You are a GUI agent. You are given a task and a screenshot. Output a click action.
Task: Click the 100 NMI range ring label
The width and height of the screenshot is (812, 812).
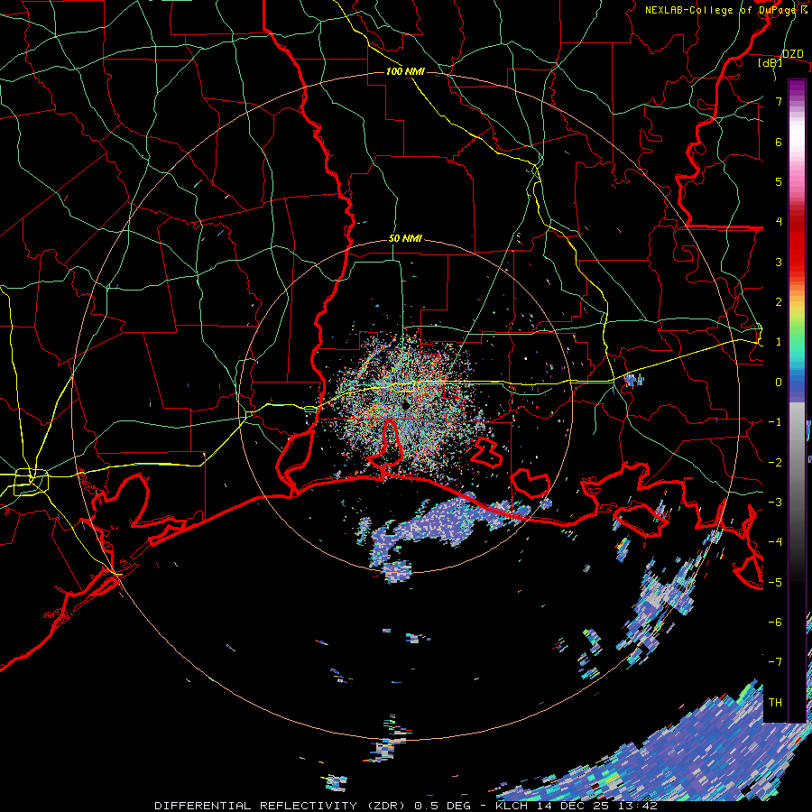pos(405,71)
